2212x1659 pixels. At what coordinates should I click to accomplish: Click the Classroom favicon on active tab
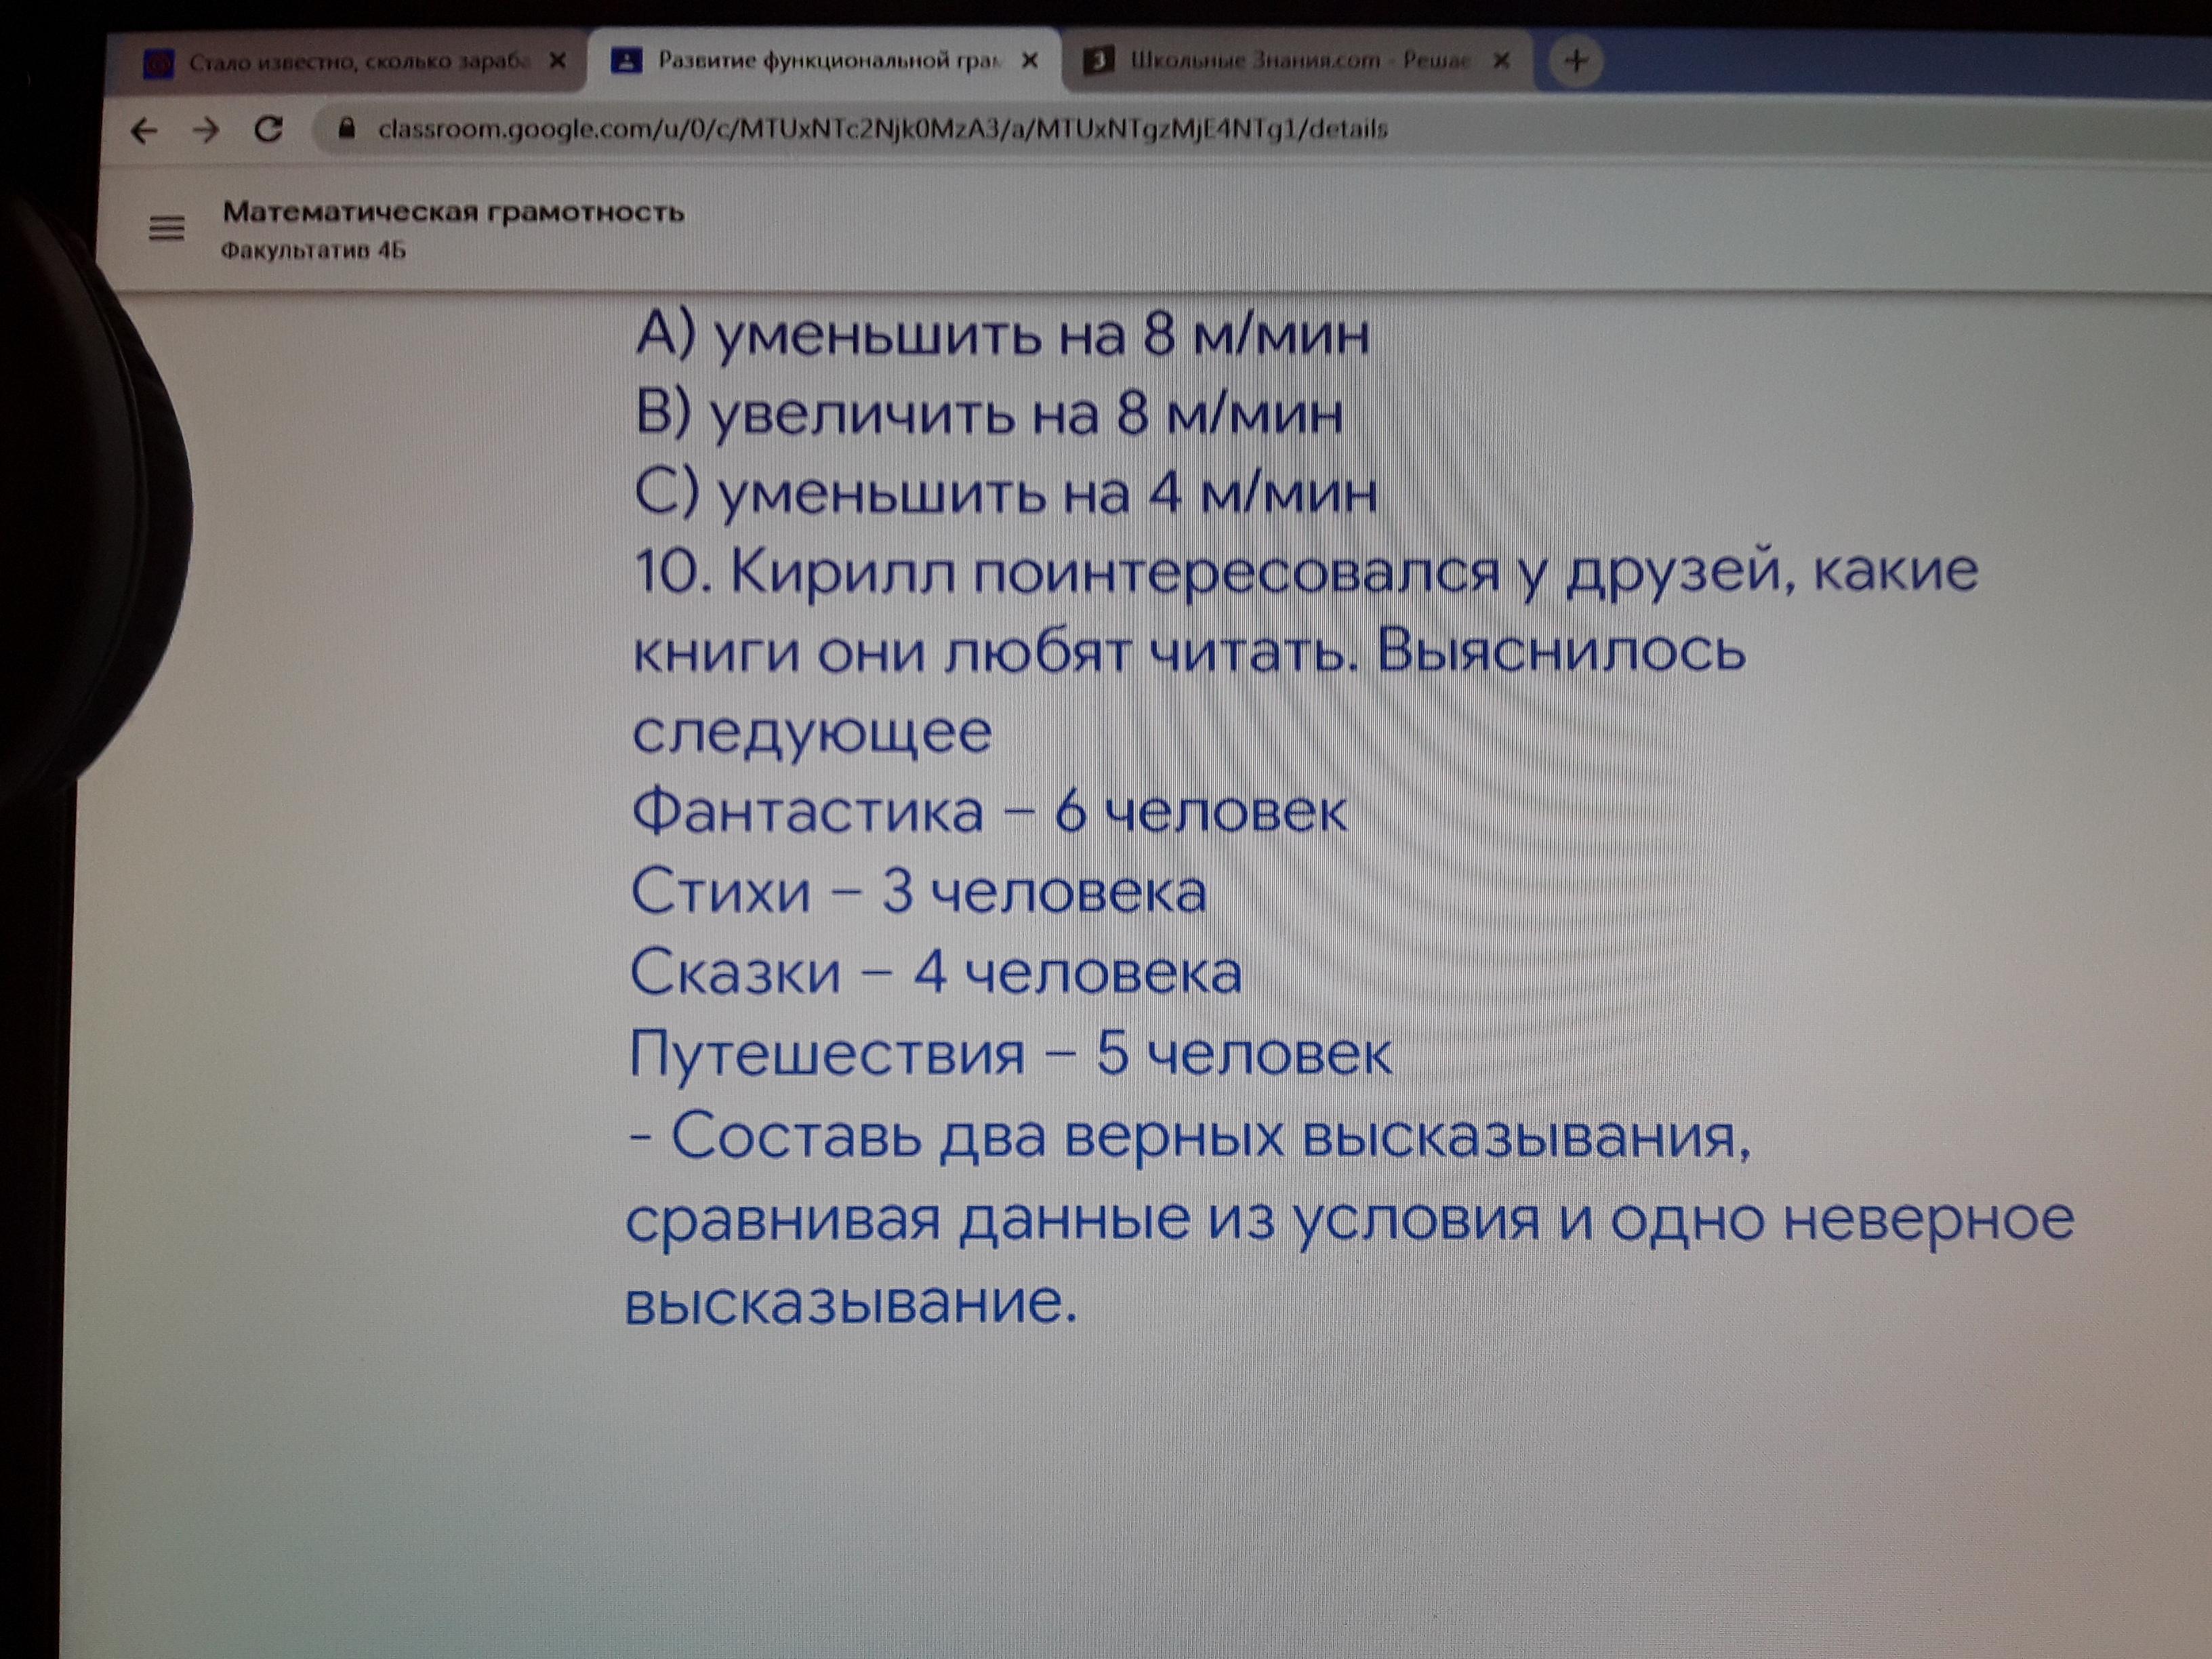(626, 62)
